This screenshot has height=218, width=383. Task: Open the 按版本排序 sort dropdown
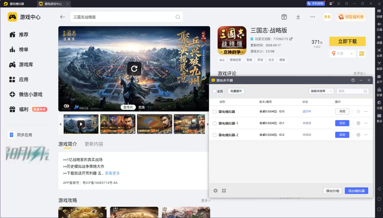click(x=321, y=91)
